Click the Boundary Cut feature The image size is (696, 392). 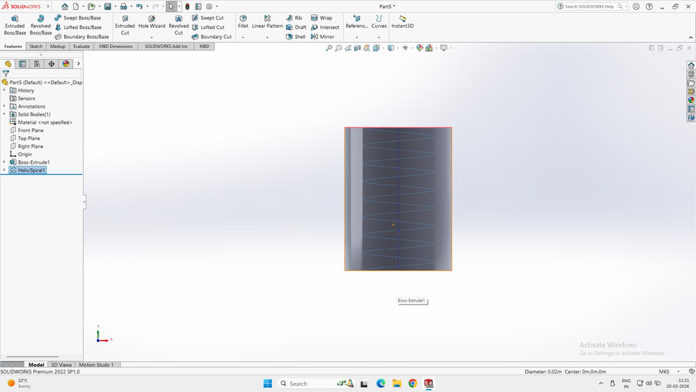pos(212,37)
